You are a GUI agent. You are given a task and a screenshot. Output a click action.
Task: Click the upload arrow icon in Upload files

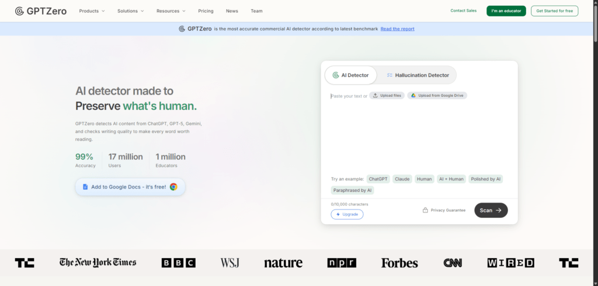(x=376, y=96)
